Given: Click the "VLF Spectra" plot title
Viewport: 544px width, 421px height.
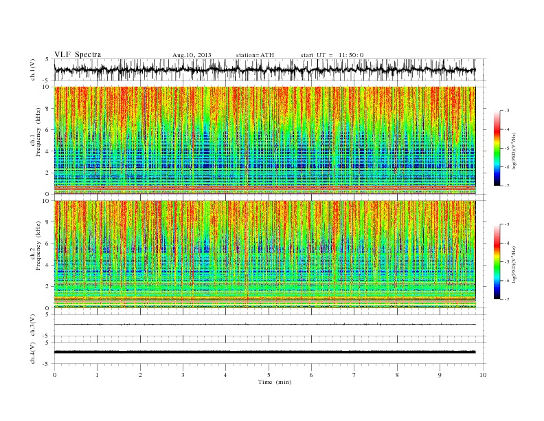Looking at the screenshot, I should click(x=78, y=54).
